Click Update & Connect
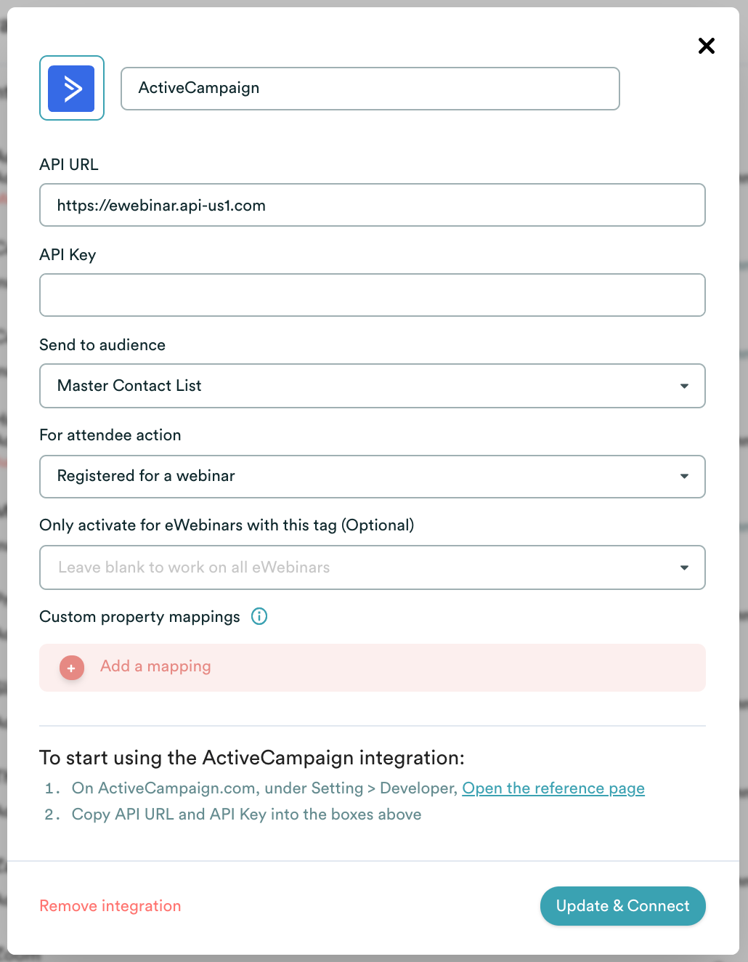The image size is (748, 962). (622, 906)
